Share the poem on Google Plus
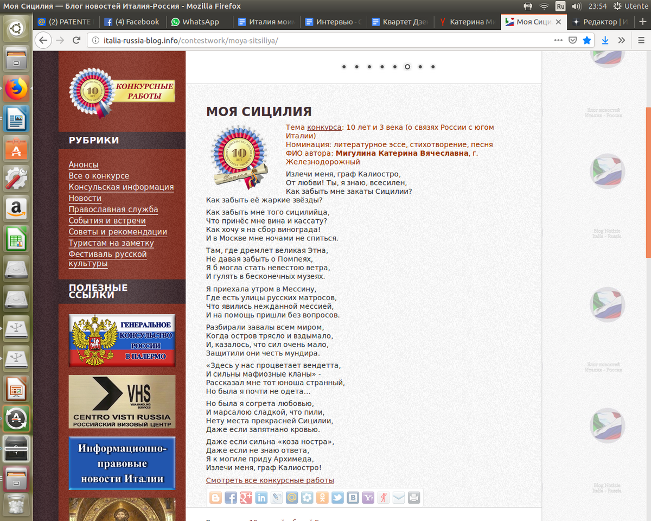The width and height of the screenshot is (651, 521). [x=246, y=498]
